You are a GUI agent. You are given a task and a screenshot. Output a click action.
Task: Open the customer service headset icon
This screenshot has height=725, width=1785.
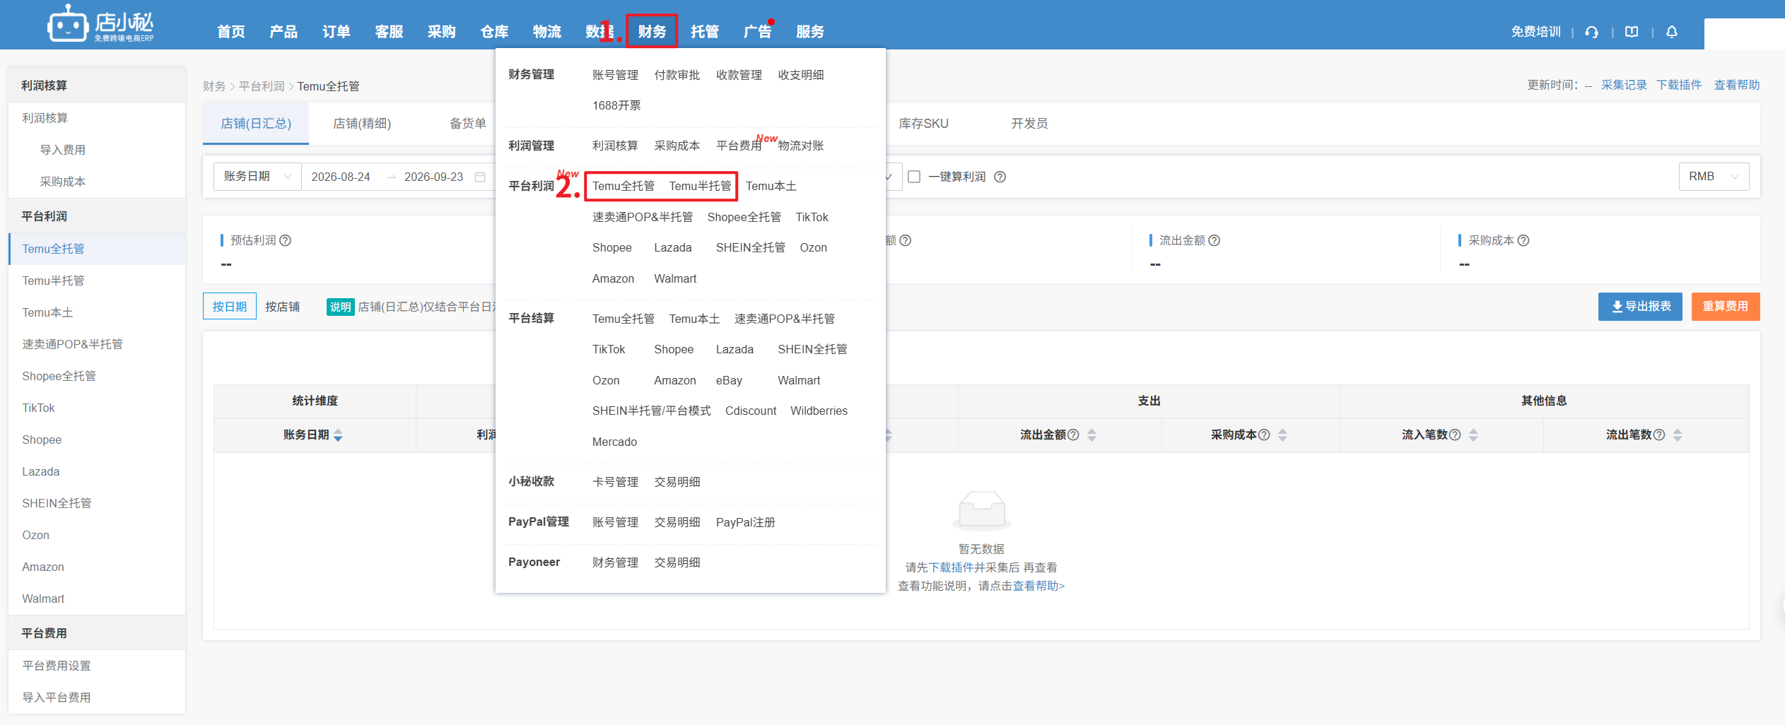(x=1591, y=32)
